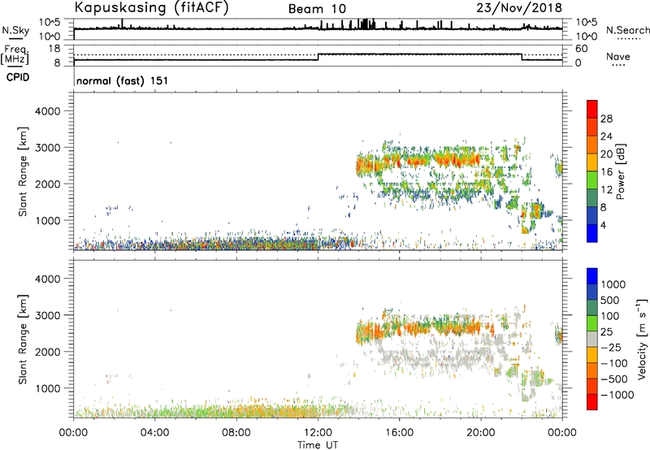Click the Nave legend label
The image size is (650, 450).
(618, 57)
